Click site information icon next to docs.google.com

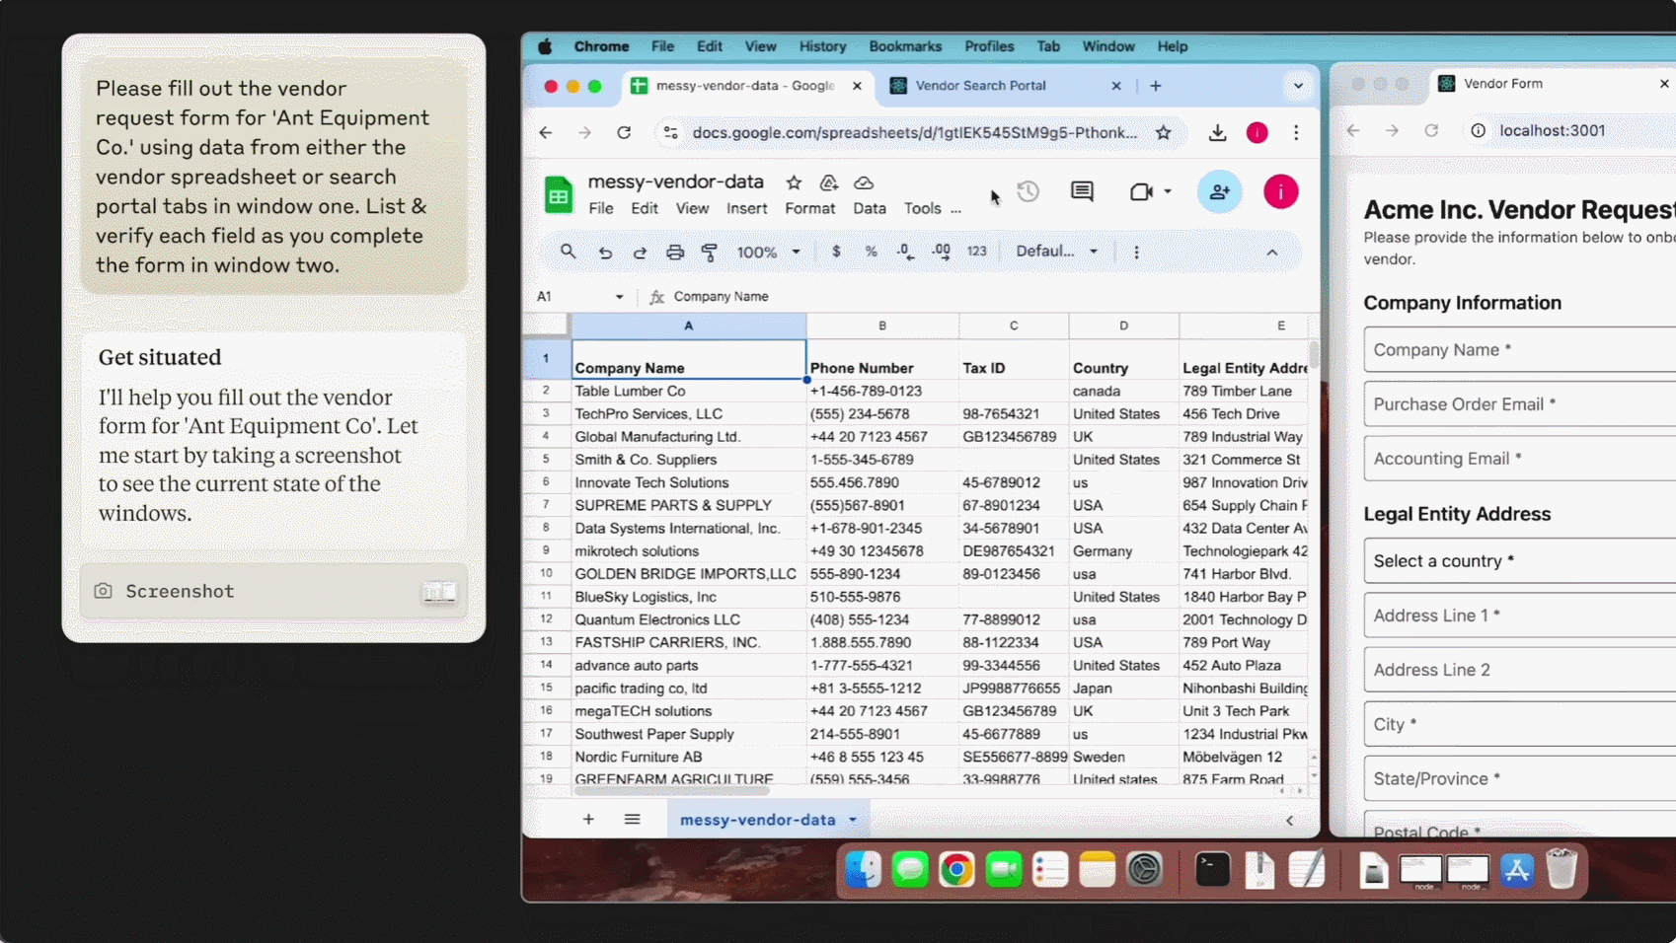pos(670,132)
